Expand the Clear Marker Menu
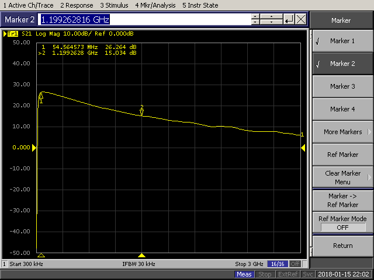Screen dimensions: 374x280 click(x=342, y=177)
